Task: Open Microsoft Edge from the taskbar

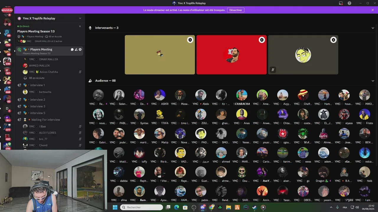Action: point(176,207)
